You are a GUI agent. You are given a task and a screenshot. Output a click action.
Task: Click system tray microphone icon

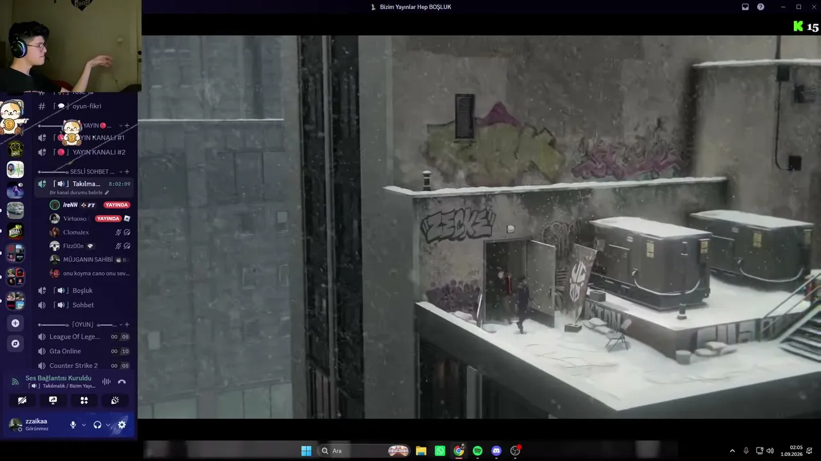point(746,451)
